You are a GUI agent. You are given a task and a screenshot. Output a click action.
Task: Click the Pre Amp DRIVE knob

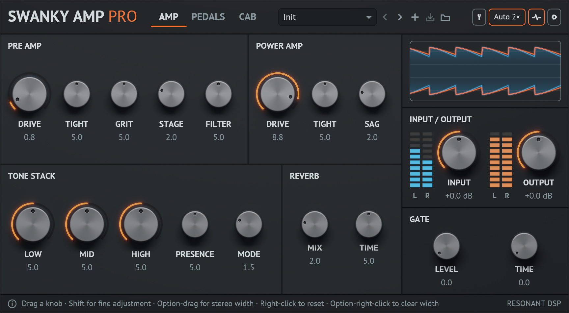(29, 94)
